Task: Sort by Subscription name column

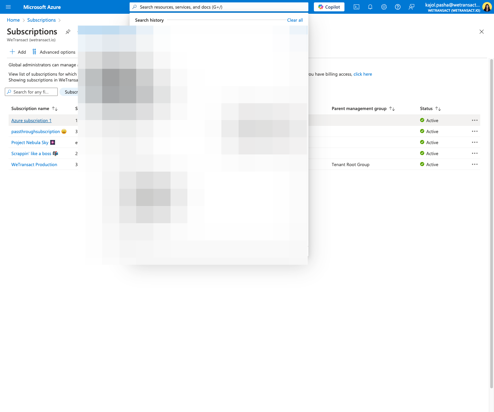Action: point(34,109)
